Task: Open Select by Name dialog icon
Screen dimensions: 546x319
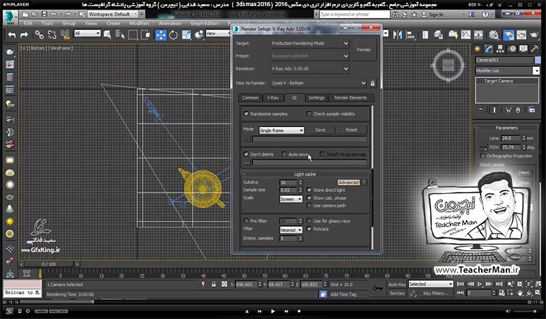Action: pos(120,35)
